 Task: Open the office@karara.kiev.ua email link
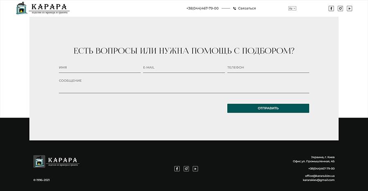coord(320,175)
